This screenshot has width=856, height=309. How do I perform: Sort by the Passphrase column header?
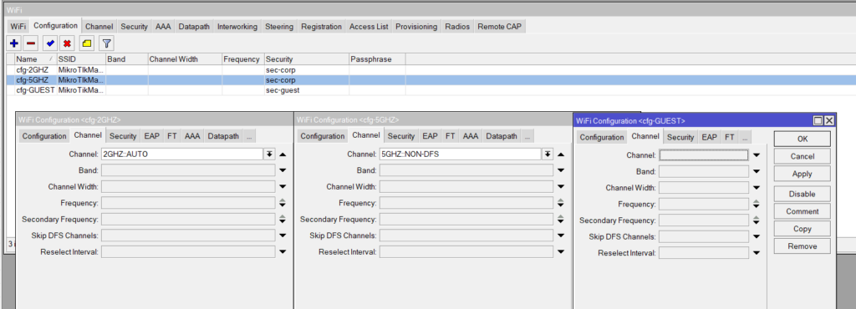pyautogui.click(x=377, y=58)
